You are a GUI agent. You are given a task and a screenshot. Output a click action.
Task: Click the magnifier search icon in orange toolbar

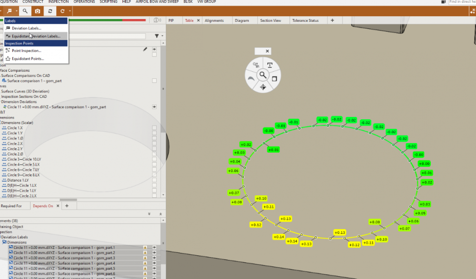coord(25,11)
